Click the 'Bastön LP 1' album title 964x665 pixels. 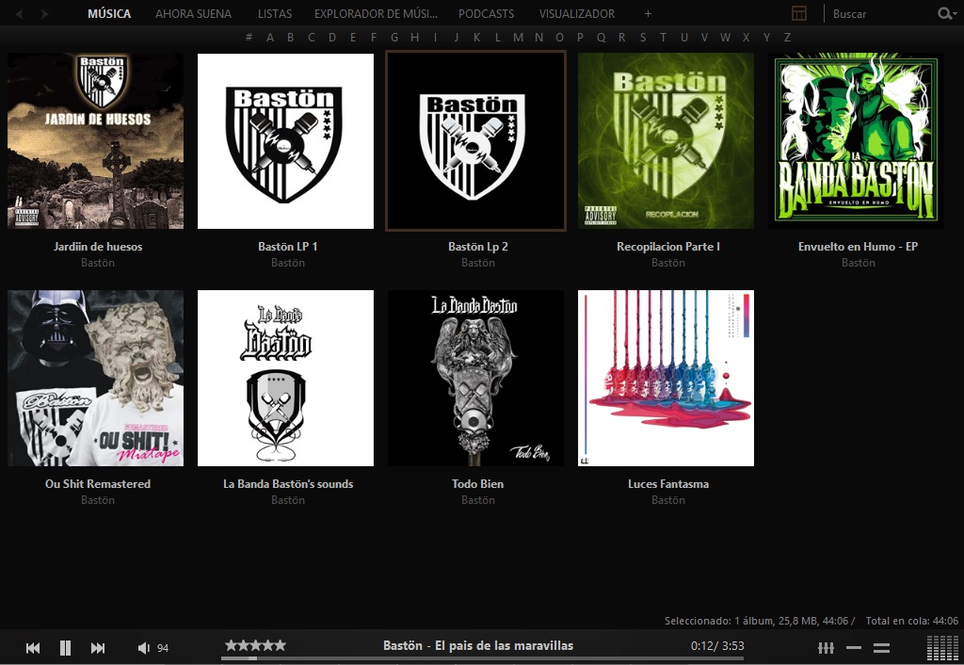point(288,247)
